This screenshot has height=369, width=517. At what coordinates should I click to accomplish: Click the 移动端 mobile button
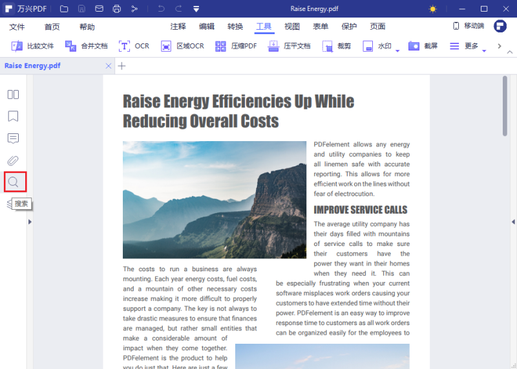[x=469, y=26]
